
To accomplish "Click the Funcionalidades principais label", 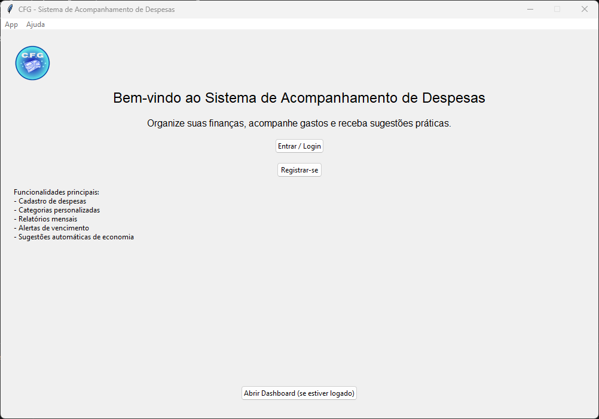I will click(56, 192).
